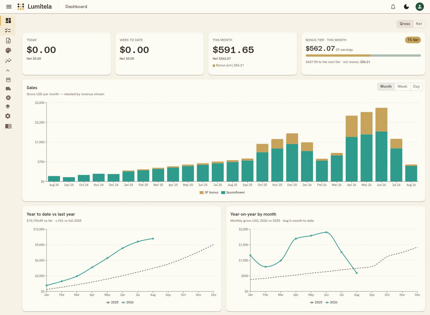Viewport: 430px width, 315px height.
Task: Switch earnings view to Net
Action: (419, 24)
